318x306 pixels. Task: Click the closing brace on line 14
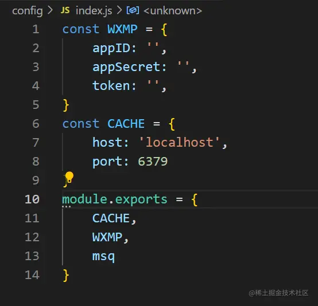pos(66,276)
